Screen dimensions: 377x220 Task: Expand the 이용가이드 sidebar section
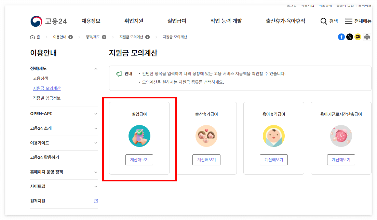coord(96,143)
